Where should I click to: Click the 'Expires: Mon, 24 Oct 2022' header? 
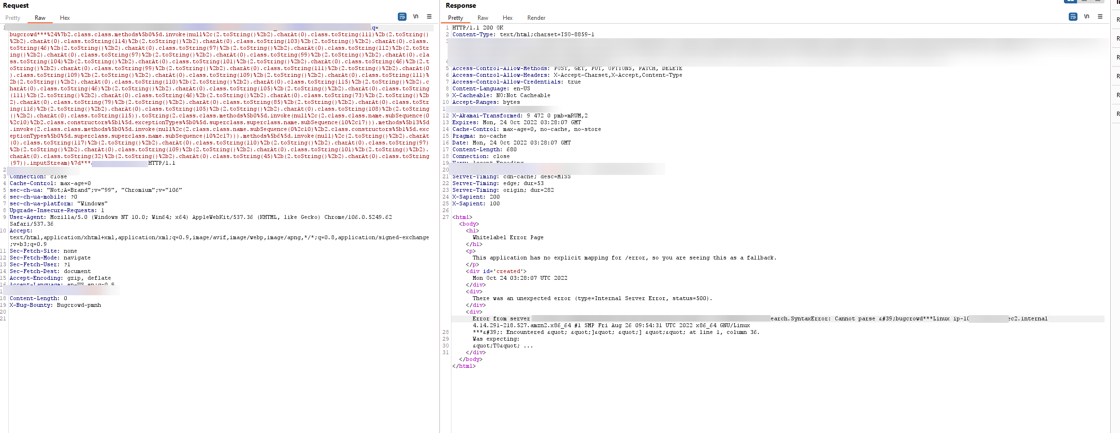tap(517, 123)
